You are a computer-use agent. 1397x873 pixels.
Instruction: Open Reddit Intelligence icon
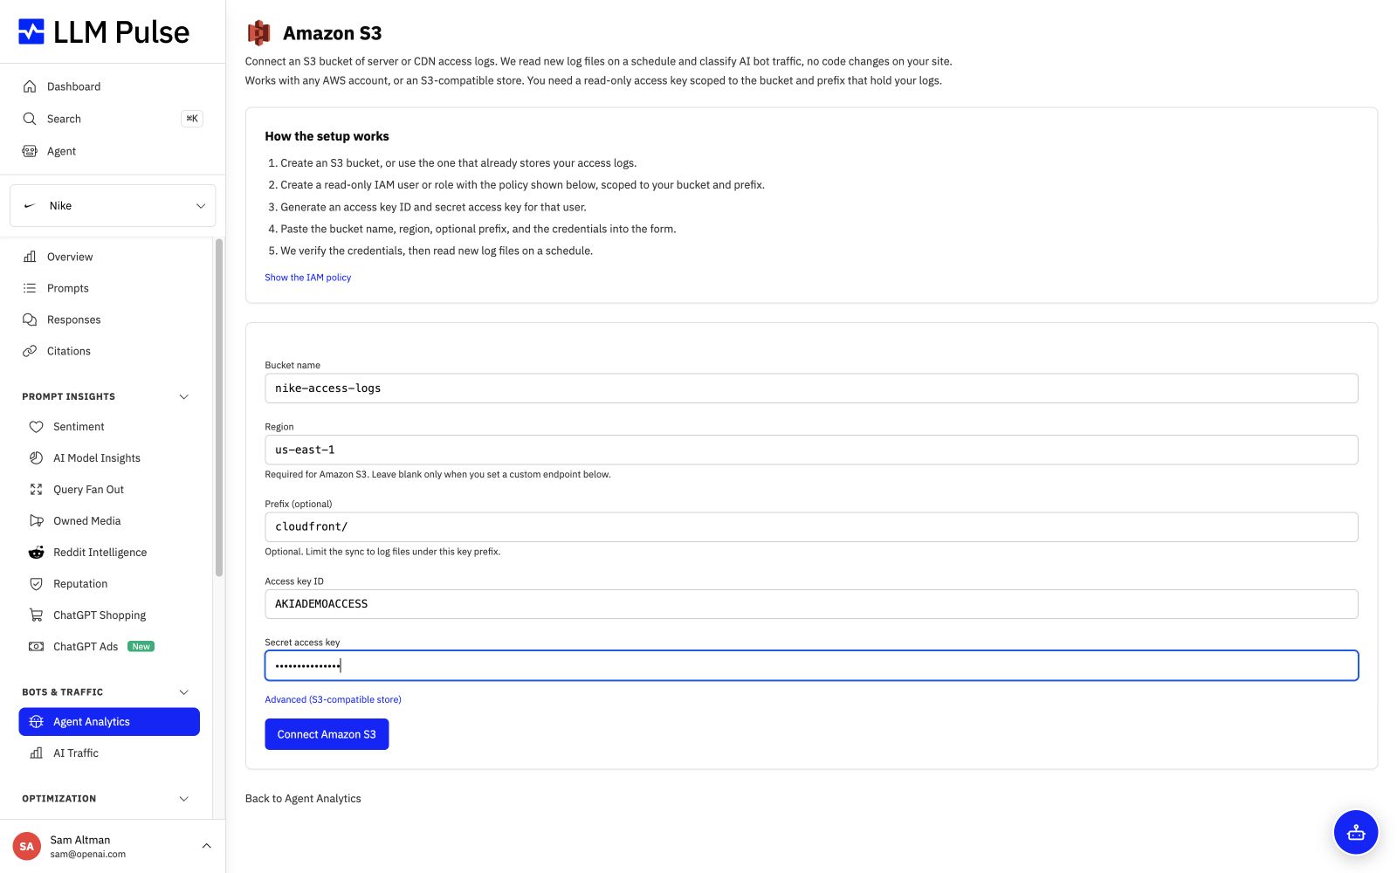(36, 553)
